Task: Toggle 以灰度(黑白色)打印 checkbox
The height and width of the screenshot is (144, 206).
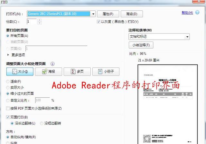Action: coord(98,22)
